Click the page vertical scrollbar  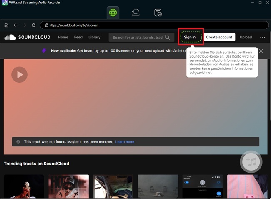coord(270,76)
